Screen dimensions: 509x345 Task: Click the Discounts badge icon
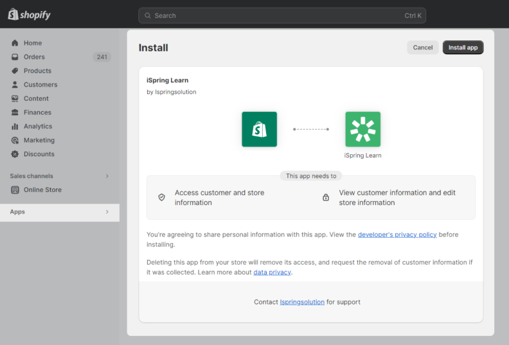tap(15, 154)
